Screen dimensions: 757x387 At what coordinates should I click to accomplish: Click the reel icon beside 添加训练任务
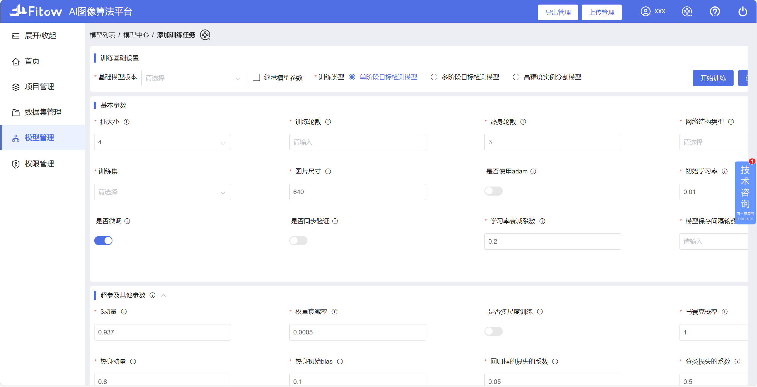point(205,35)
